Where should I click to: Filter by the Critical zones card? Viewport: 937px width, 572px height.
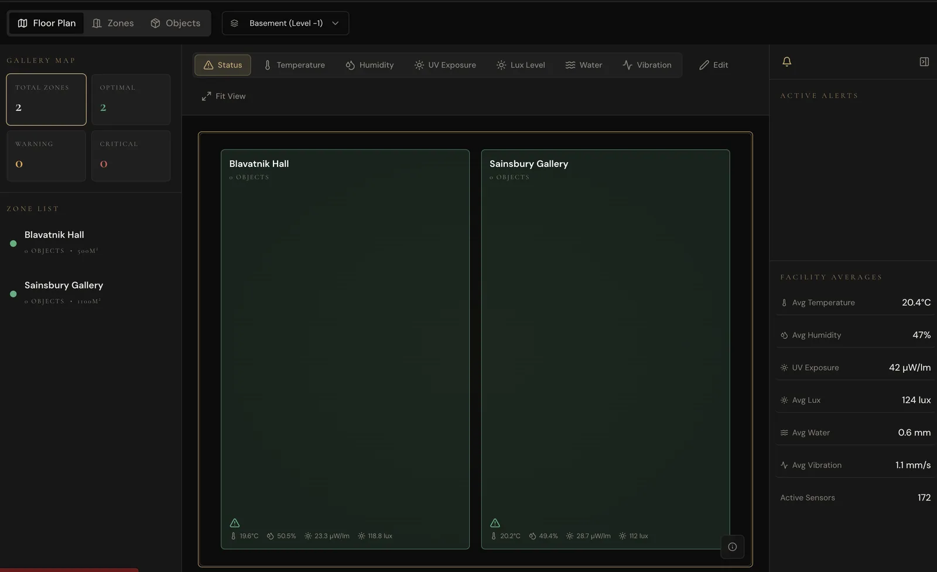(x=131, y=156)
